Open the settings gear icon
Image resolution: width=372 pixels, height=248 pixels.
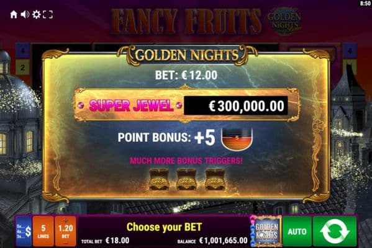(36, 15)
